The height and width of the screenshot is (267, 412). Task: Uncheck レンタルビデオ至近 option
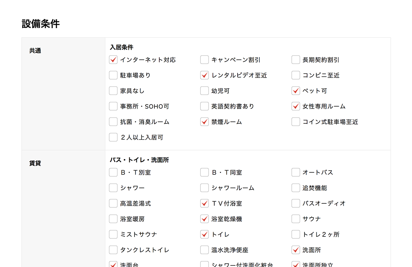[205, 75]
